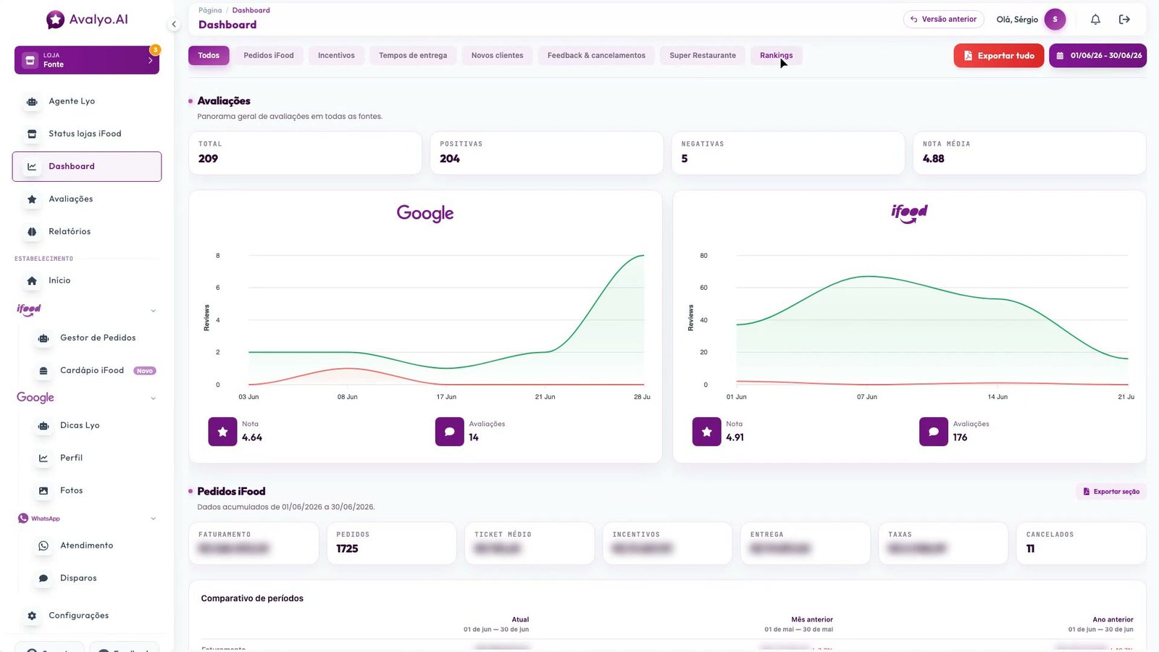Image resolution: width=1159 pixels, height=652 pixels.
Task: Open the Feedback & cancelamentos tab
Action: (596, 56)
